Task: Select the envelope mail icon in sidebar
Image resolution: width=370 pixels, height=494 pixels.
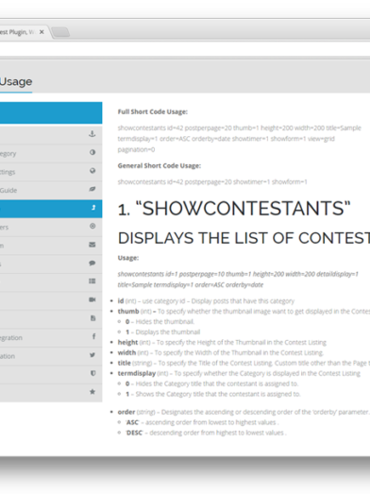Action: [x=92, y=245]
